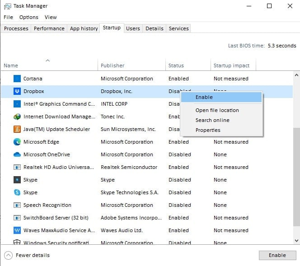Click the Speech Recognition icon
The width and height of the screenshot is (300, 266).
pyautogui.click(x=17, y=205)
